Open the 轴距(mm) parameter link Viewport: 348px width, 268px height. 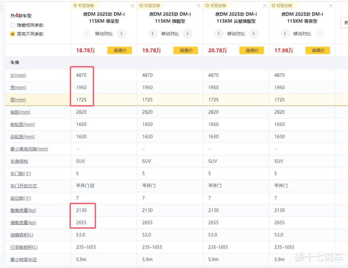tap(20, 112)
